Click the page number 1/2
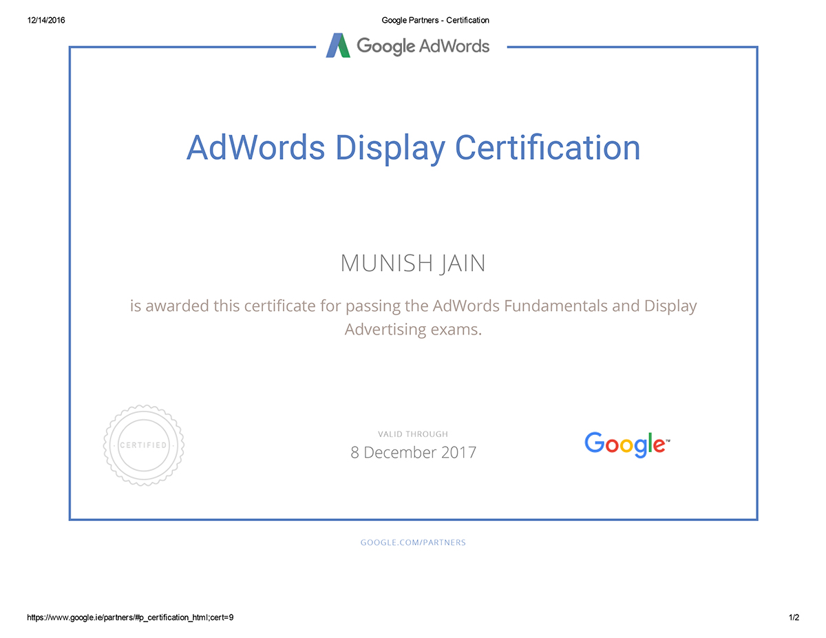Image resolution: width=826 pixels, height=638 pixels. pos(794,618)
